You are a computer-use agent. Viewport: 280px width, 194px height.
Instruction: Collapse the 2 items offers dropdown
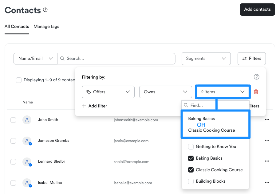point(223,92)
